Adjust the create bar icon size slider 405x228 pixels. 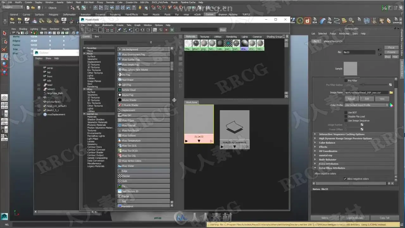pyautogui.click(x=151, y=42)
